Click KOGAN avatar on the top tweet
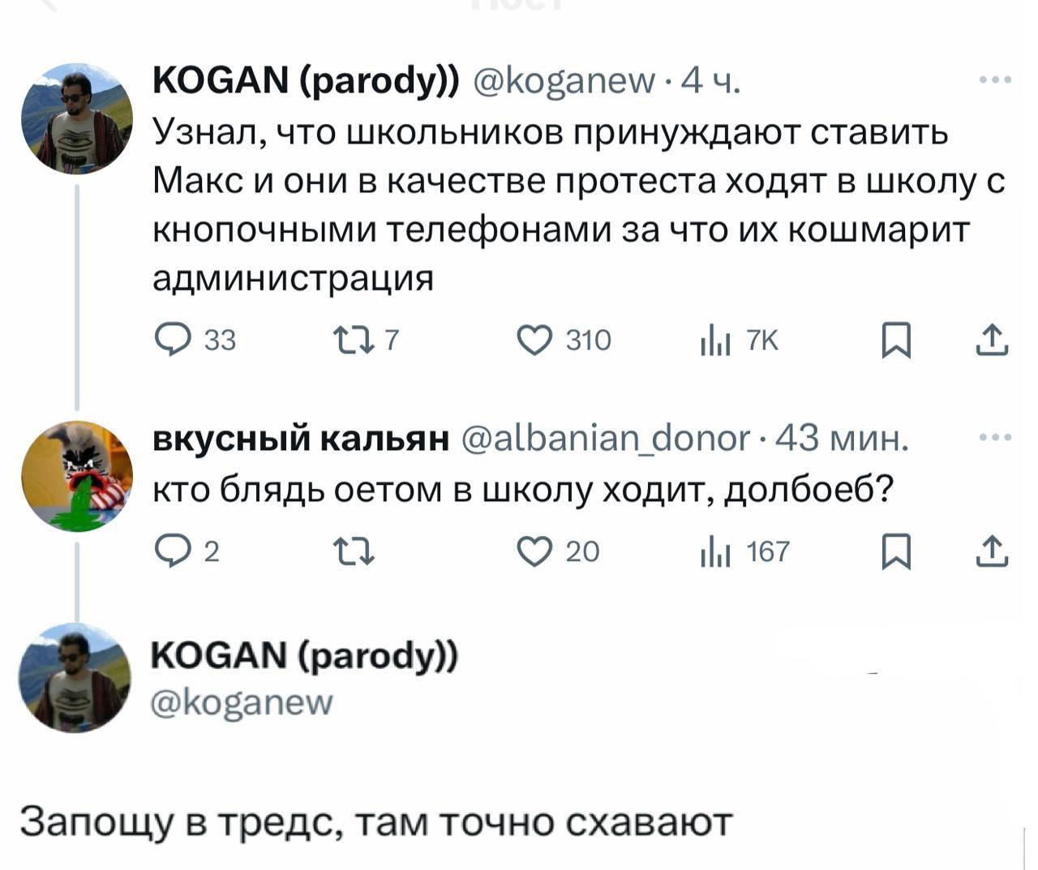The height and width of the screenshot is (870, 1038). (77, 119)
